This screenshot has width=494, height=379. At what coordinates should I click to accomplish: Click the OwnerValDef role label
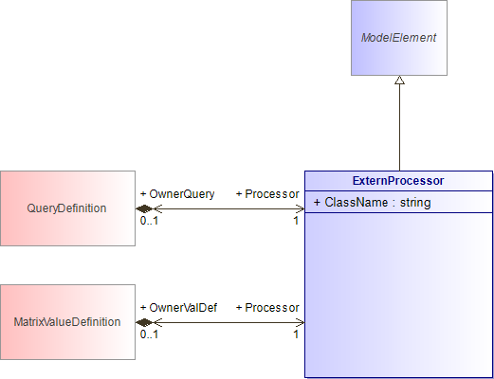coord(178,308)
